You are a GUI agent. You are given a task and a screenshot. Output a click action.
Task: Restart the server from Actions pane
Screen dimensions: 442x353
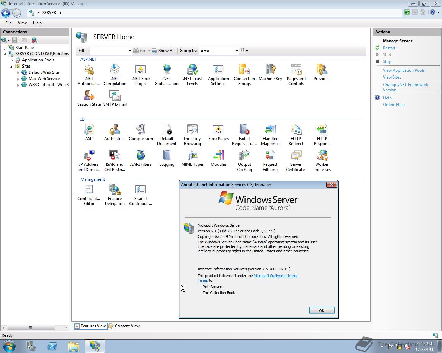389,48
